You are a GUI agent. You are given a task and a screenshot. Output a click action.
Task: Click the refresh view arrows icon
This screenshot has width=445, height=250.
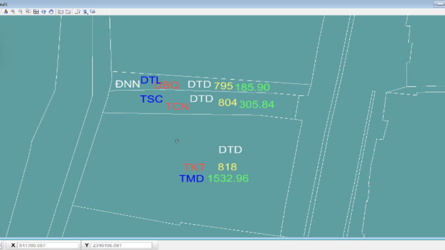coord(43,11)
